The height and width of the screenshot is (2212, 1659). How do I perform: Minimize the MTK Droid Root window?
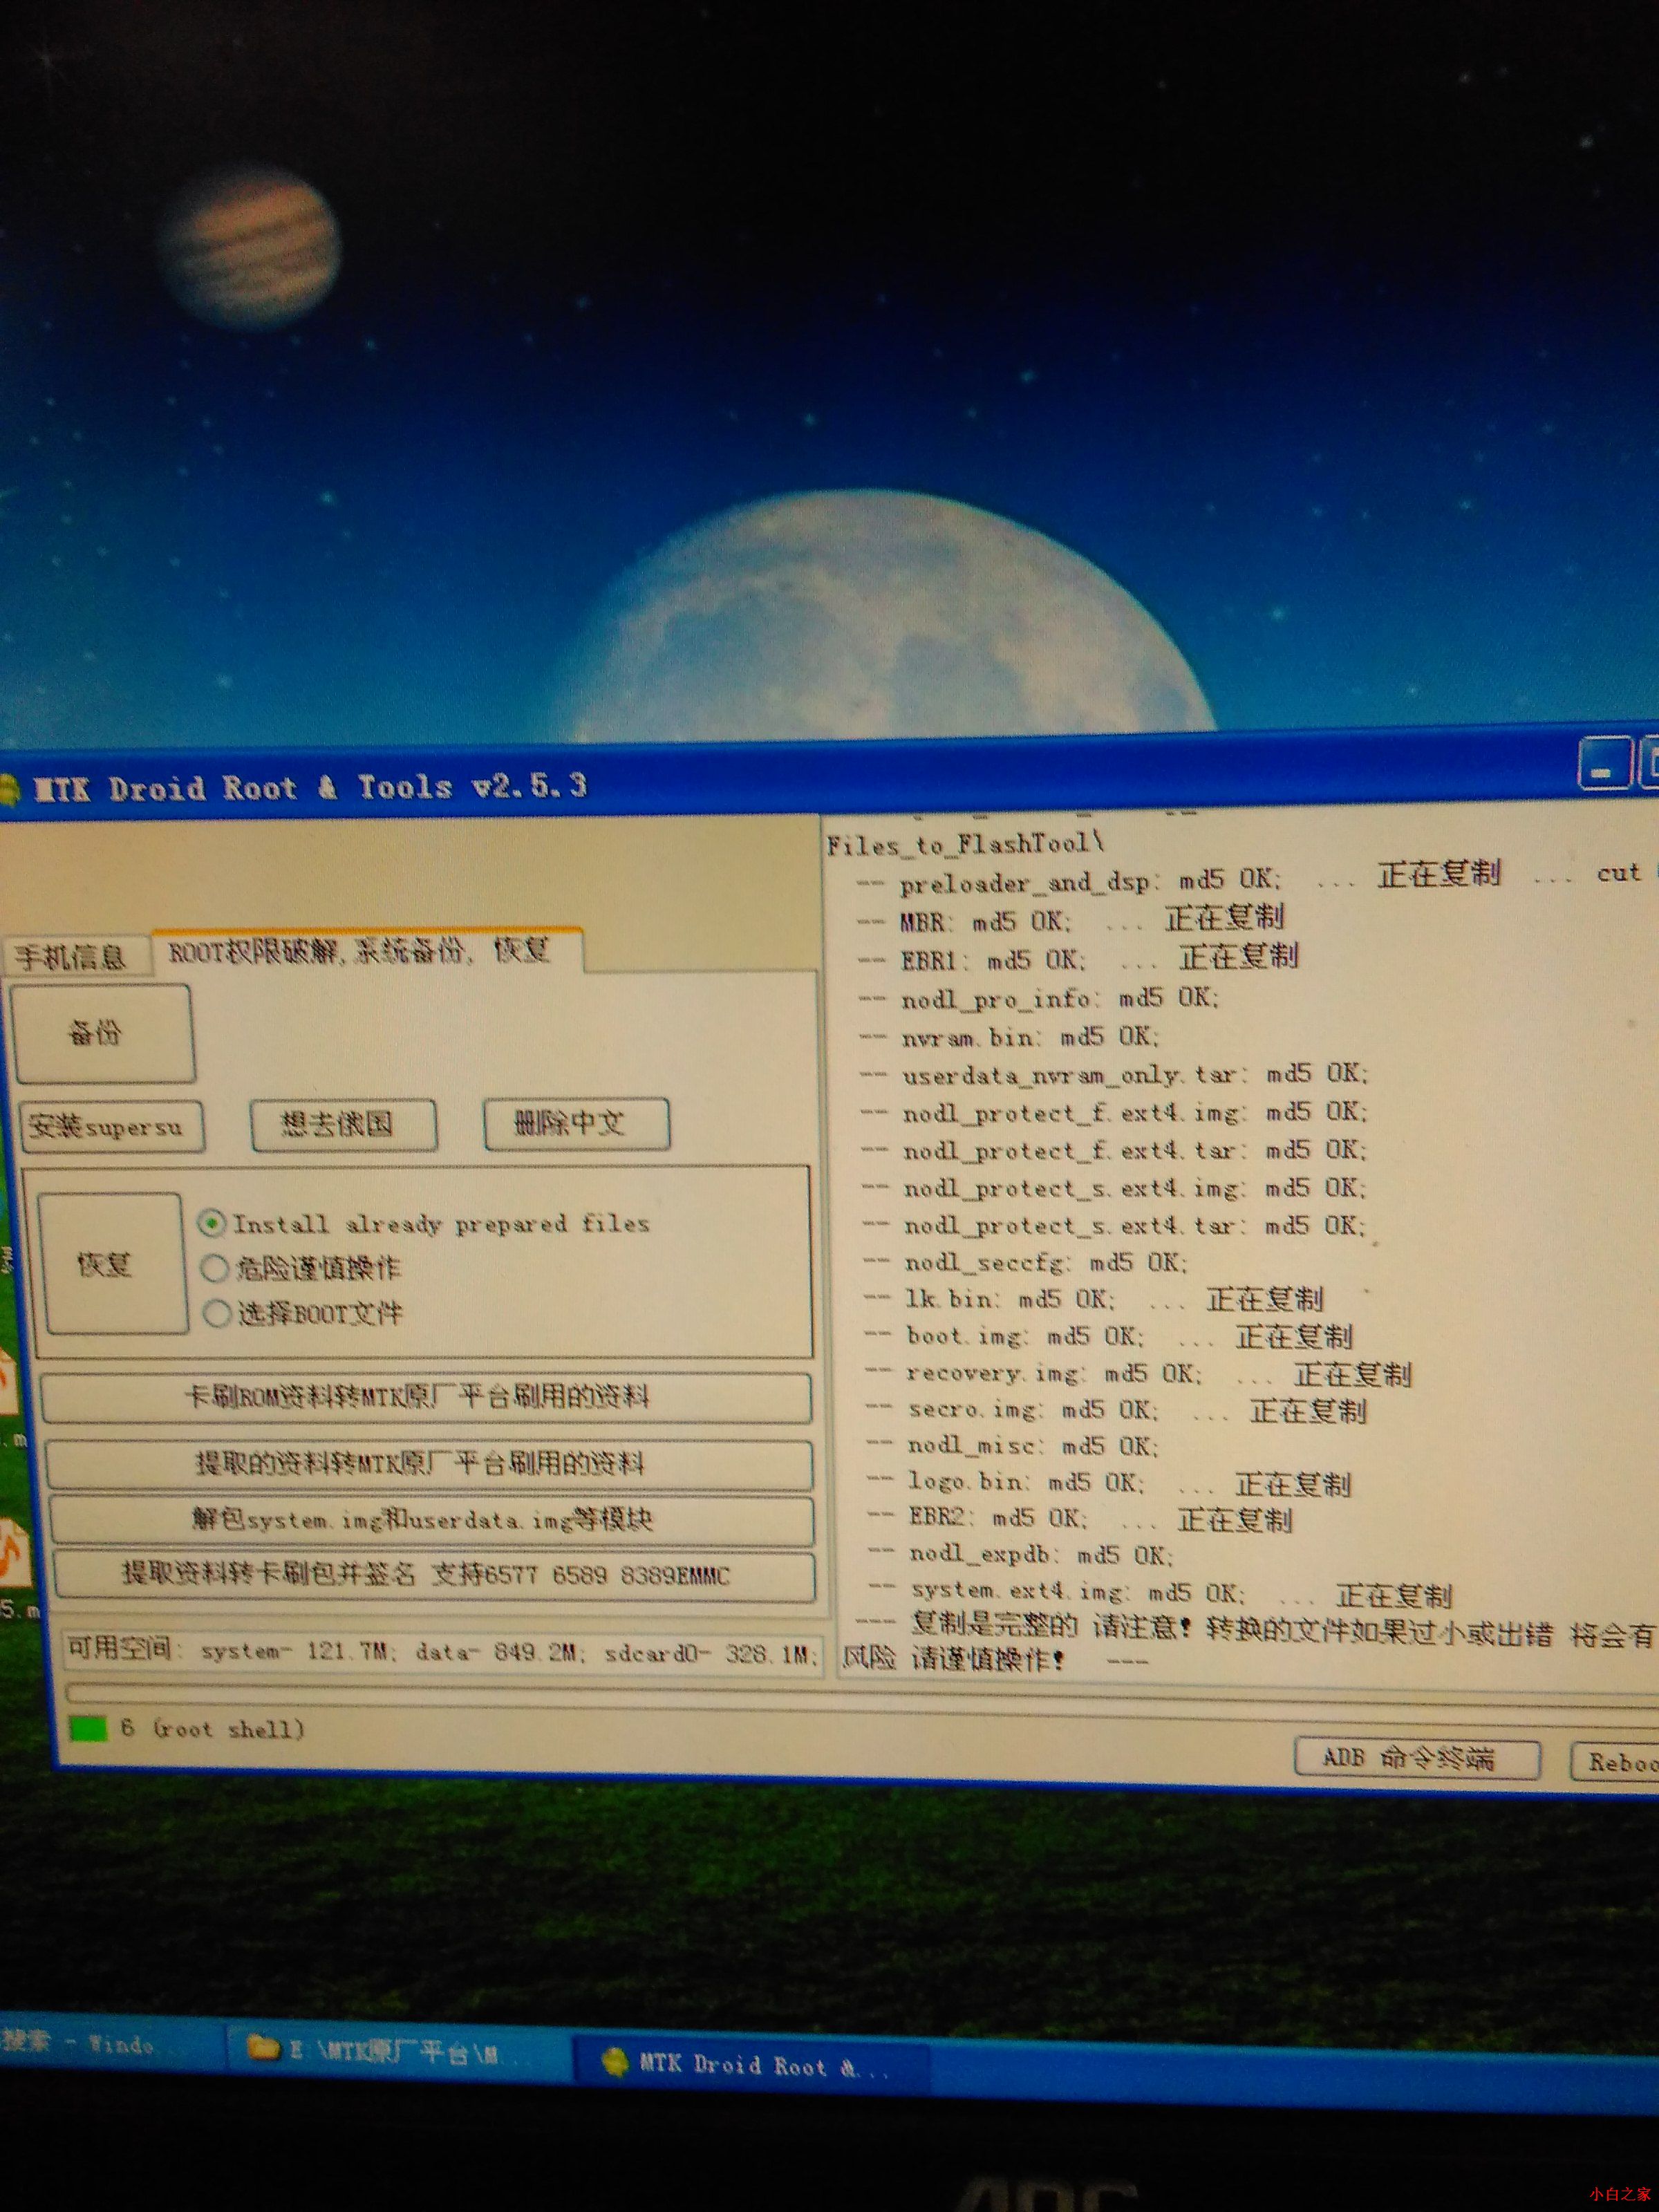click(x=1604, y=765)
